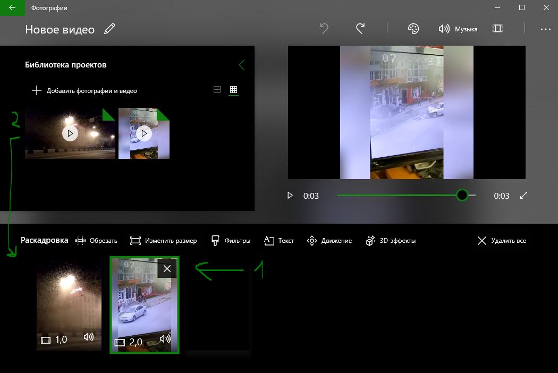Expand preview to full screen
This screenshot has height=373, width=558.
coord(523,196)
